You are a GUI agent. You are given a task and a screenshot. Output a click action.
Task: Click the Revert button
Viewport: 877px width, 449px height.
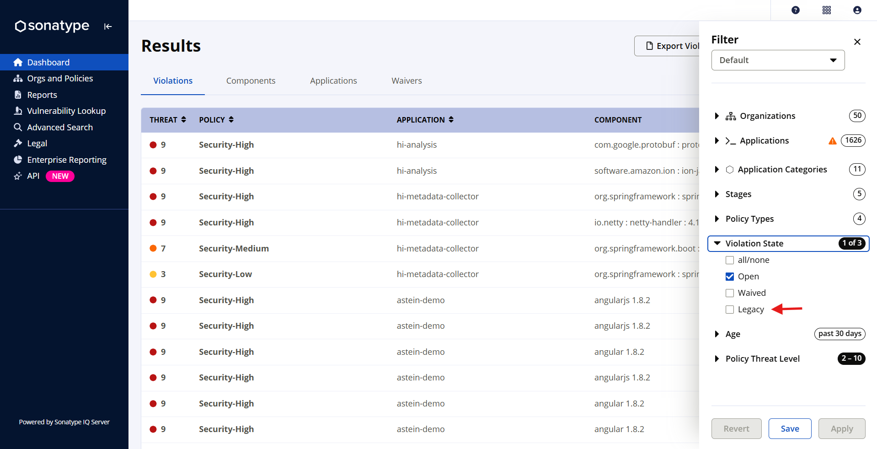coord(736,429)
